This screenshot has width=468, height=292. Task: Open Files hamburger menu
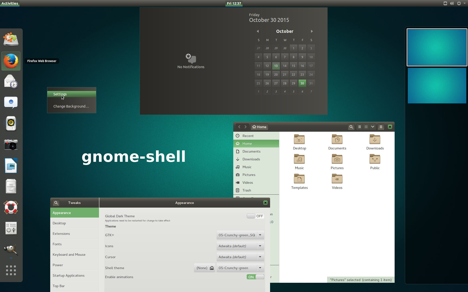[381, 127]
